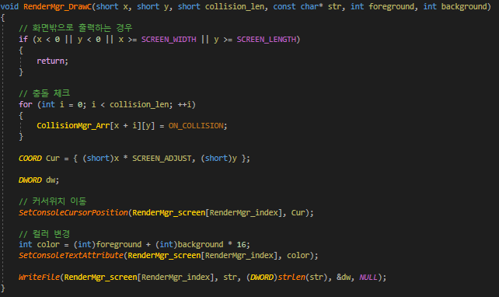Click the SCREEN_LENGTH macro
499x297 pixels.
pyautogui.click(x=267, y=40)
